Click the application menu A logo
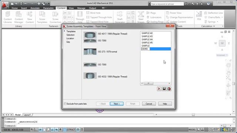This screenshot has width=237, height=133. (x=4, y=5)
